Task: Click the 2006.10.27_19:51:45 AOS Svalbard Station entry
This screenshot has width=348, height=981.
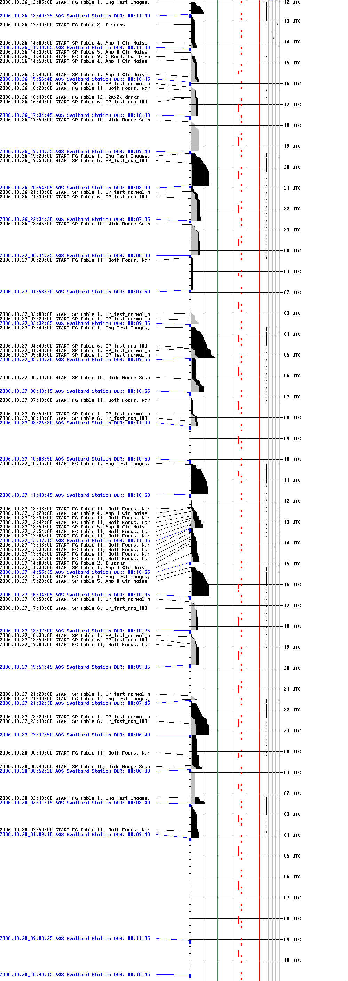Action: click(x=75, y=667)
